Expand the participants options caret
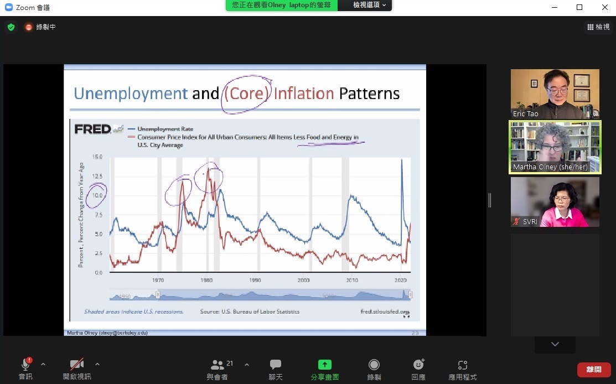The width and height of the screenshot is (616, 384). pyautogui.click(x=247, y=364)
